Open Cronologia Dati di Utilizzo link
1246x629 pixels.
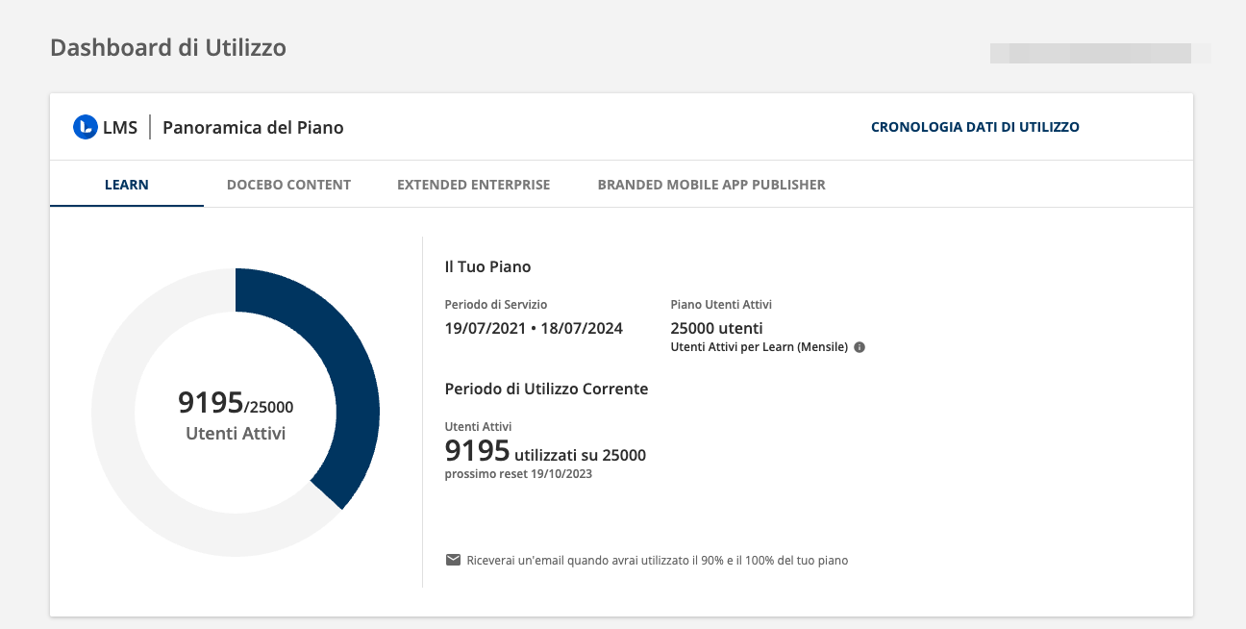coord(975,127)
